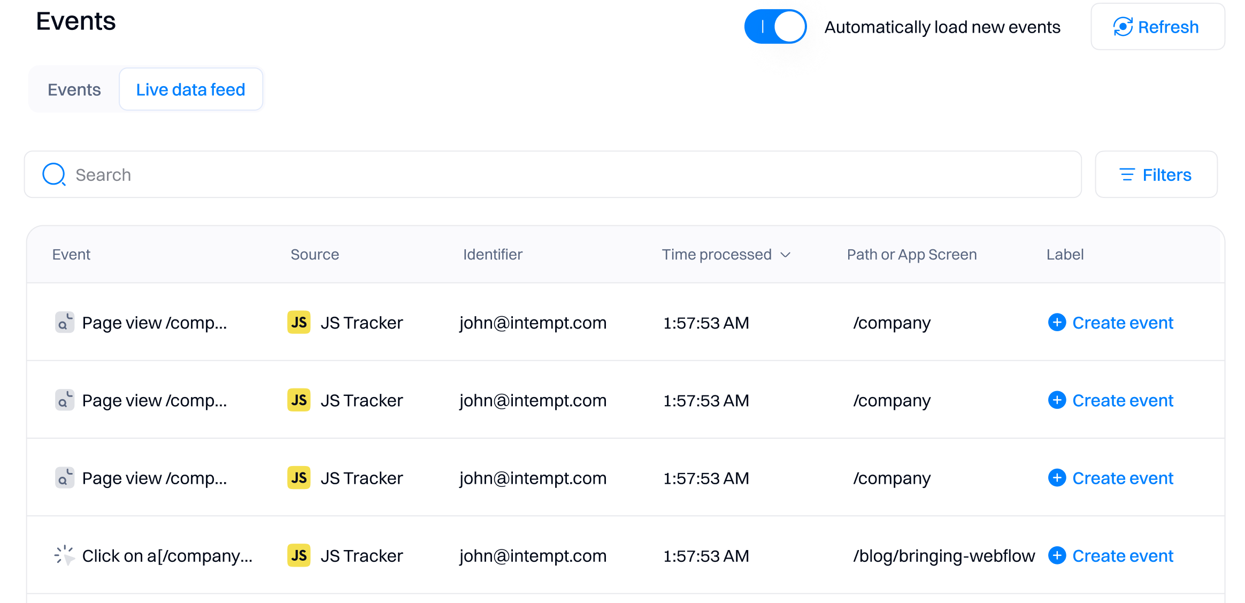Click the click-event icon in the fourth row
Screen dimensions: 1245x603
[64, 555]
